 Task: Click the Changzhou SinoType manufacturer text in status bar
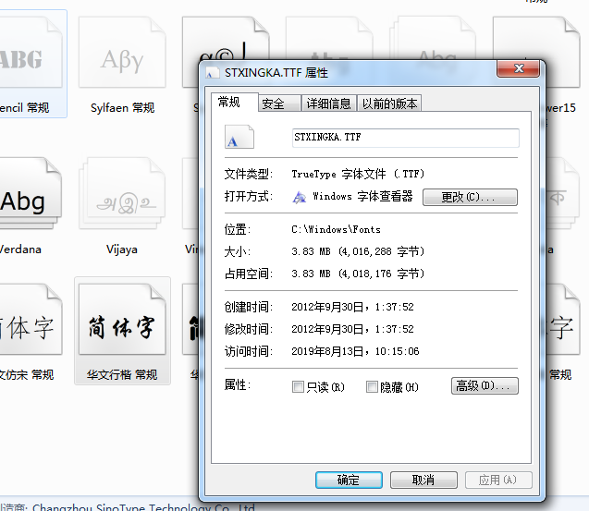[143, 507]
